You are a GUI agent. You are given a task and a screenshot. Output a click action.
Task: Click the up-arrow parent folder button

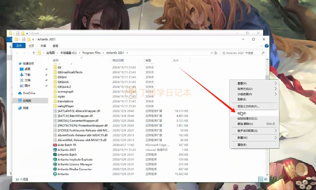point(34,53)
